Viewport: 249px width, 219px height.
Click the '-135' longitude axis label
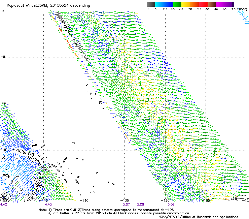coord(124,200)
